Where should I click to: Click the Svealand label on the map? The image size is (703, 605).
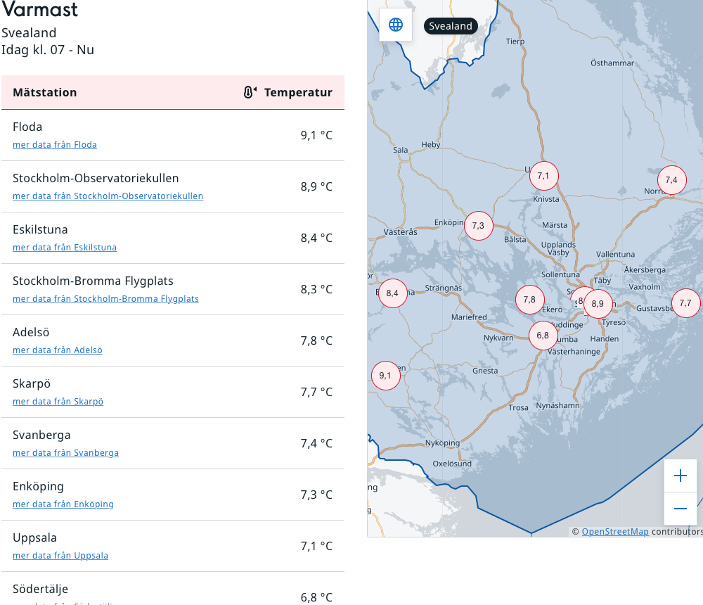[x=451, y=26]
